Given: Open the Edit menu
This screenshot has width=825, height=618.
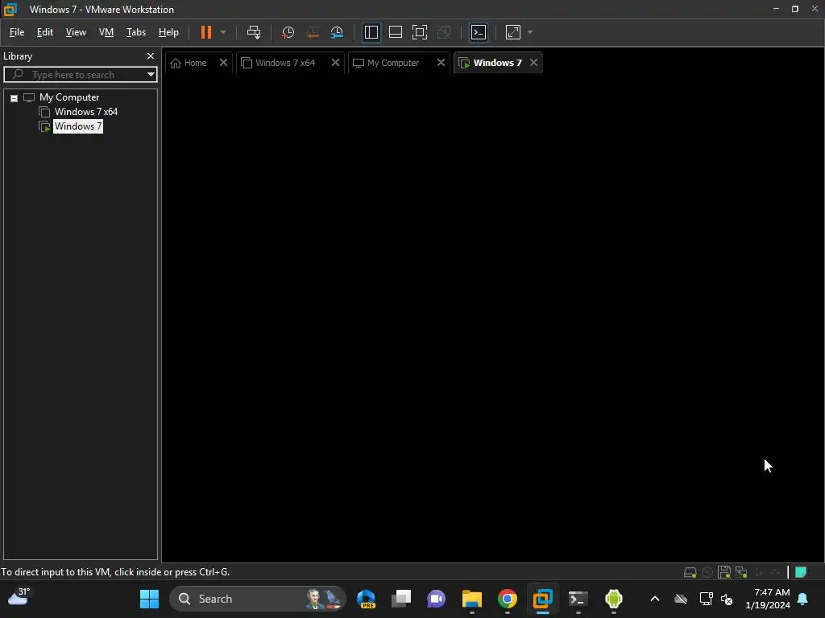Looking at the screenshot, I should 45,32.
